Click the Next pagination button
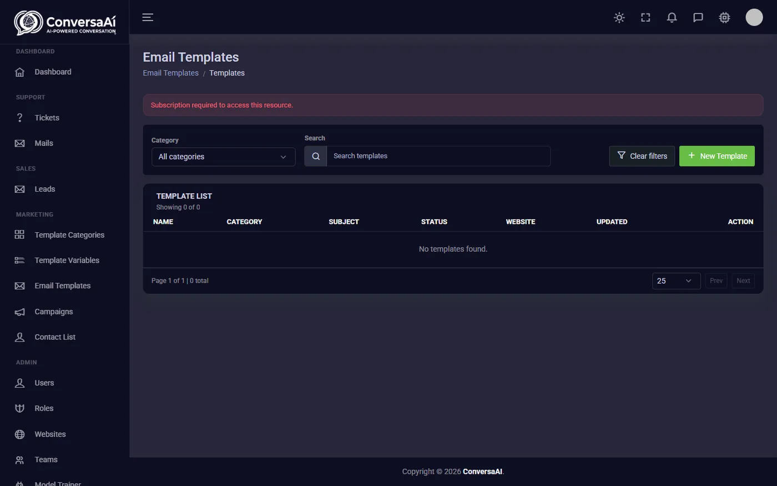Screen dimensions: 777x486 click(x=743, y=281)
